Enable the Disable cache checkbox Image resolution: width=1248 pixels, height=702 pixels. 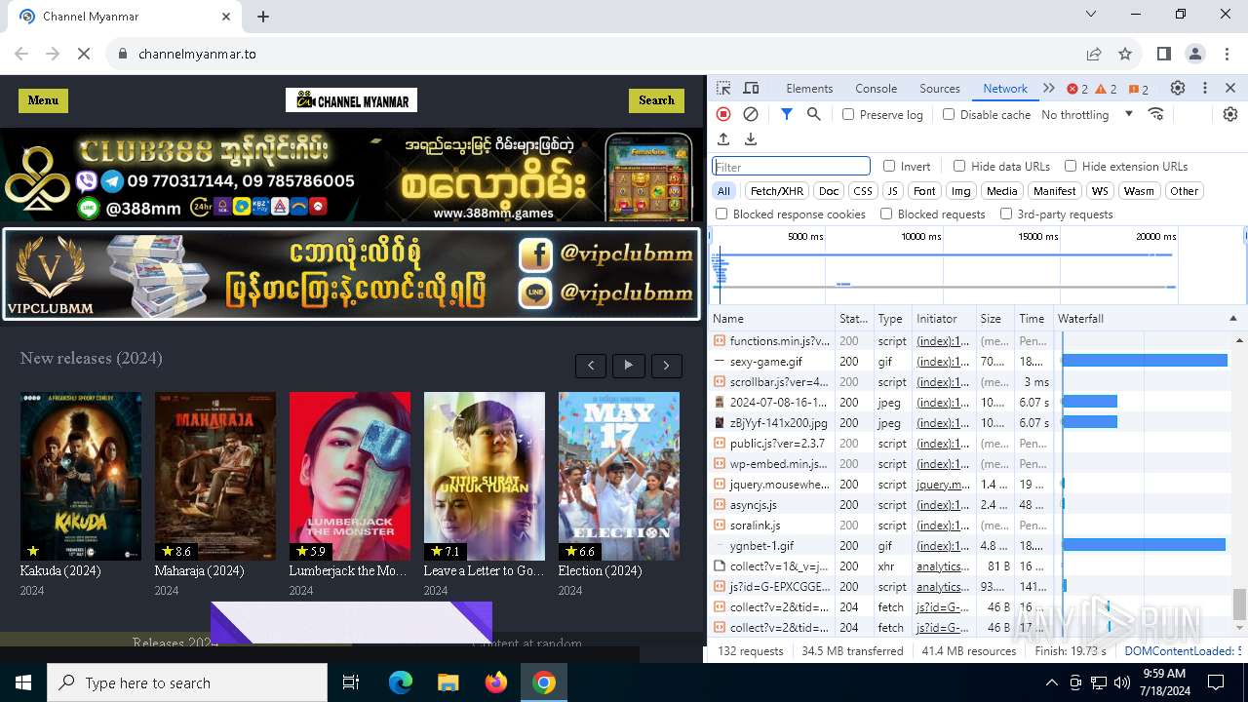click(949, 114)
